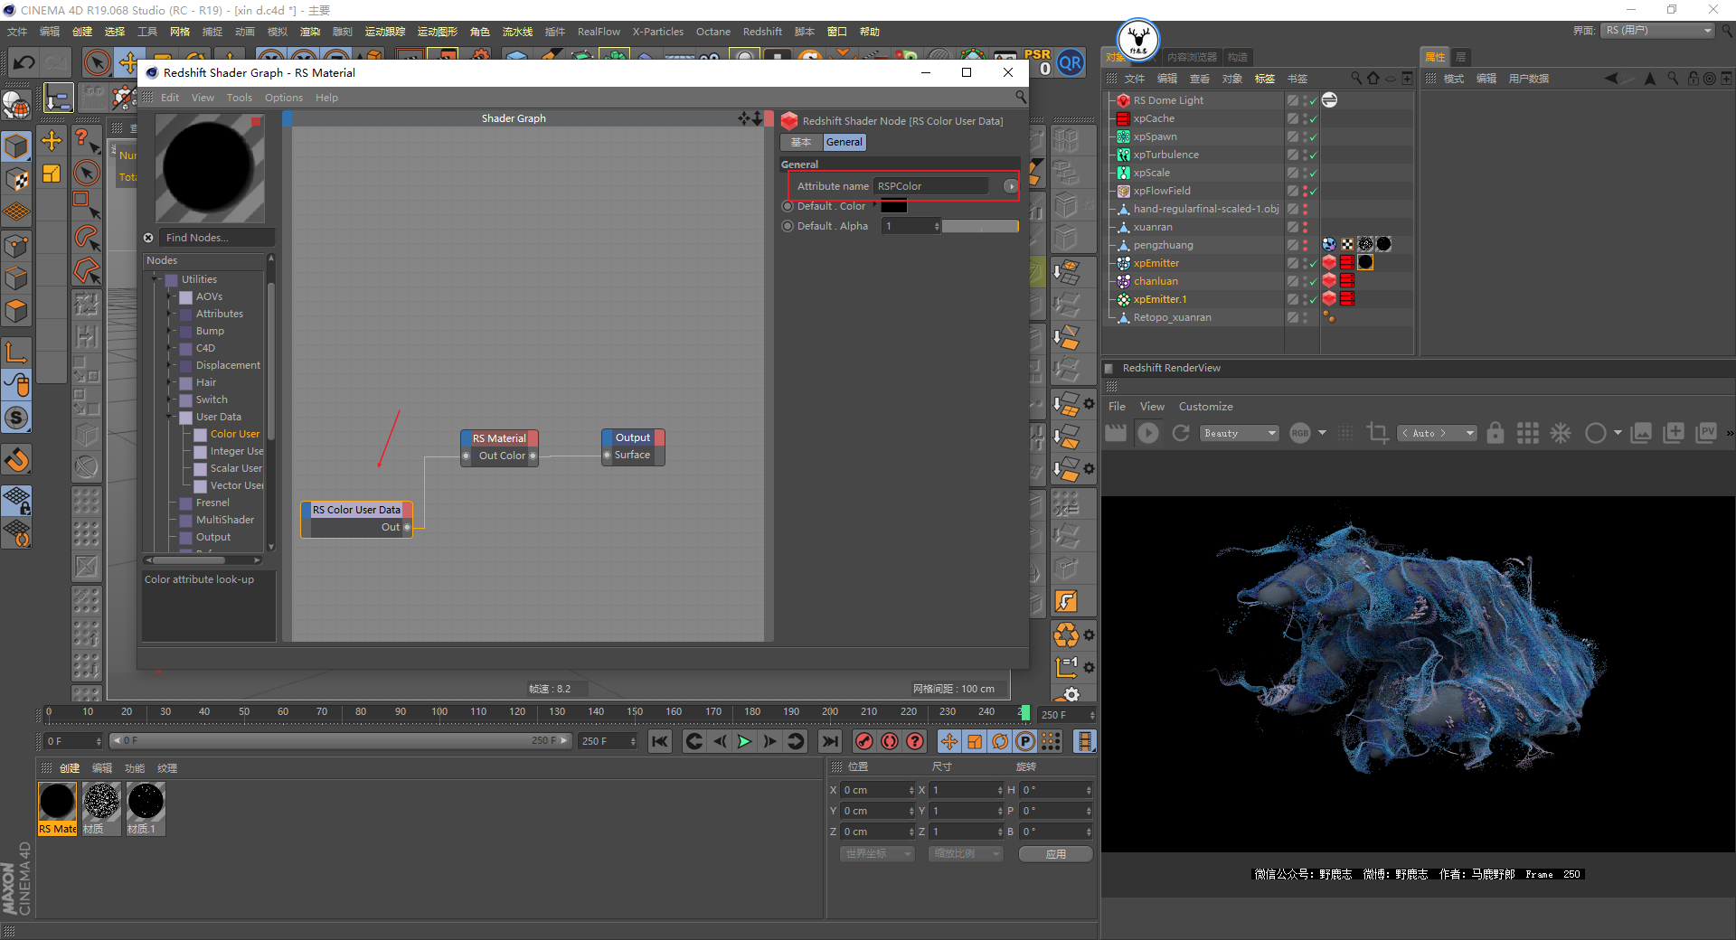This screenshot has height=940, width=1736.
Task: Click the keyframe selection question-mark icon
Action: pyautogui.click(x=915, y=741)
